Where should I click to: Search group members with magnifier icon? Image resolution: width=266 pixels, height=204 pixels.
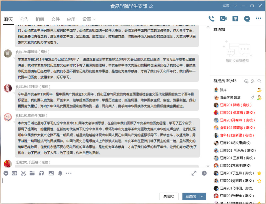click(259, 81)
